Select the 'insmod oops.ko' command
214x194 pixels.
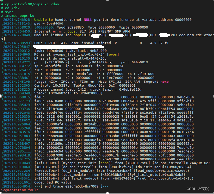[17, 16]
